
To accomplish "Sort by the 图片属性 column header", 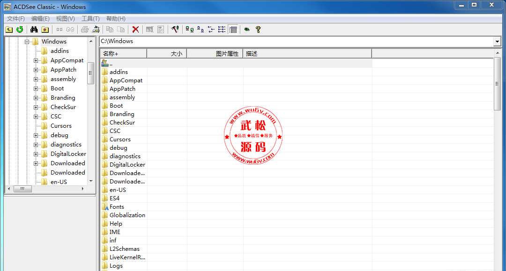I will click(x=215, y=53).
